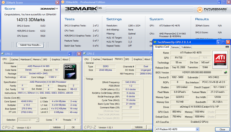Screen dimensions: 231x132
Task: Click the DRAM Frequency value 540.0 MHz
Action: pos(131,82)
